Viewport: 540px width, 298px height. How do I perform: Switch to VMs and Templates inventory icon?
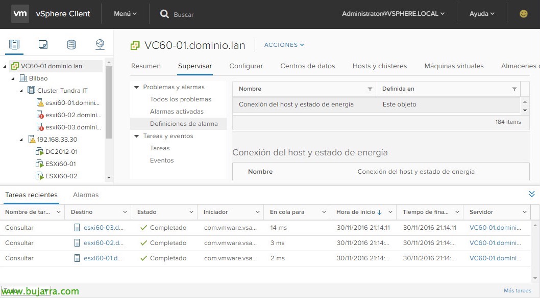(x=43, y=45)
